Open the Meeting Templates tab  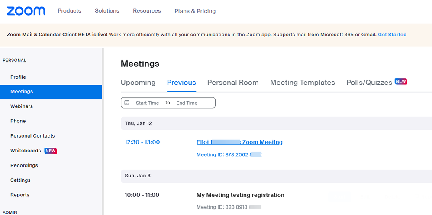click(302, 83)
